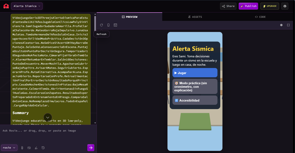Image resolution: width=295 pixels, height=153 pixels.
Task: Click the chat scroll-to-bottom chevron
Action: (x=48, y=117)
